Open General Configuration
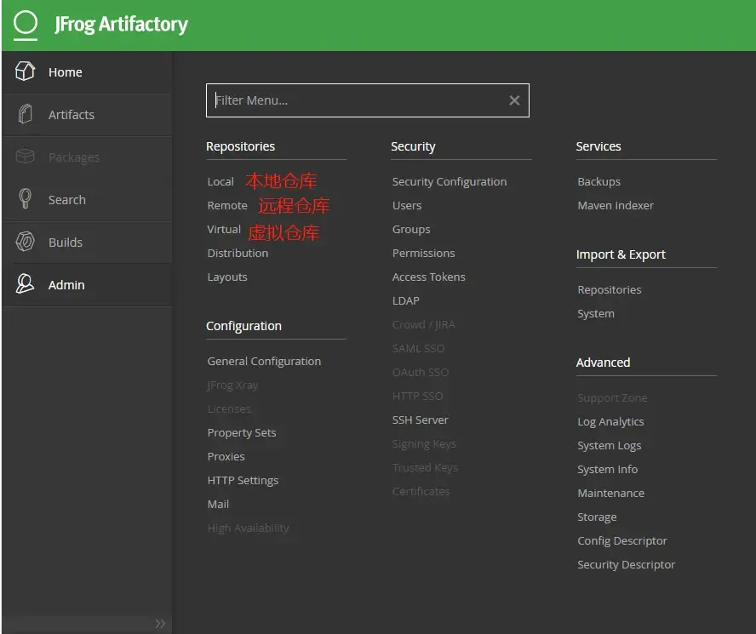The image size is (756, 634). click(264, 362)
